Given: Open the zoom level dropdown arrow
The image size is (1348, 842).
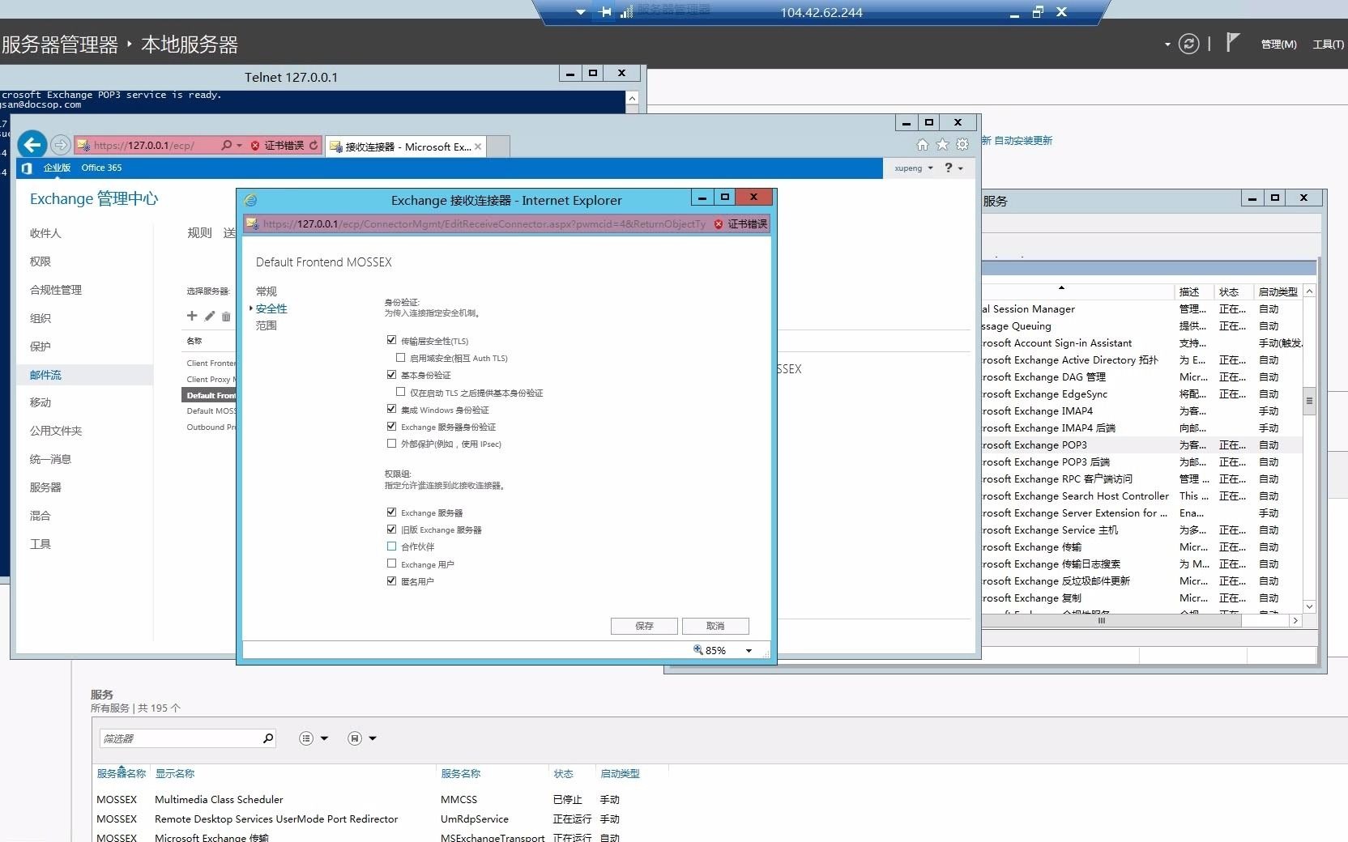Looking at the screenshot, I should [x=749, y=651].
